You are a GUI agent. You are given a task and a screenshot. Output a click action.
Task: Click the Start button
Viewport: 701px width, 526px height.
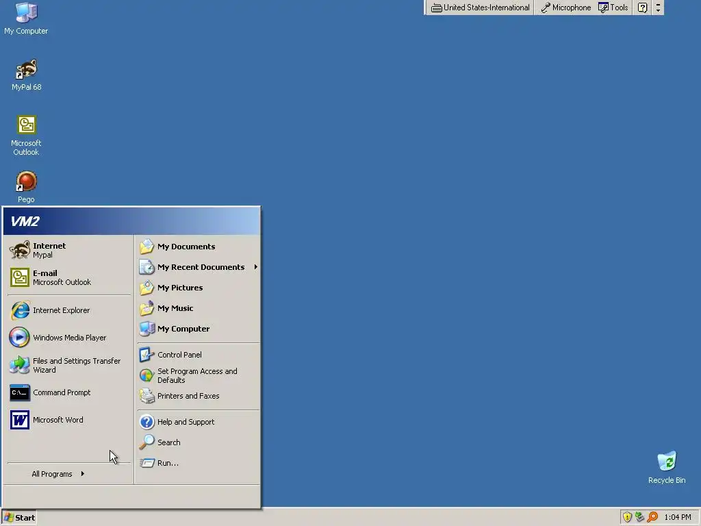pos(18,518)
